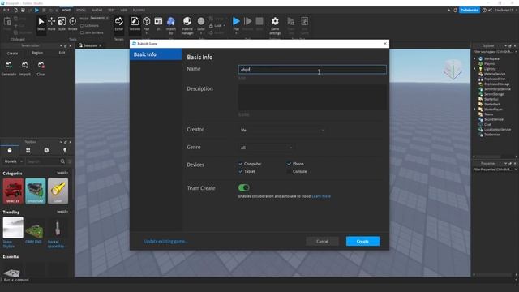Viewport: 519px width, 292px height.
Task: Switch to the VIEW ribbon tab
Action: click(124, 11)
